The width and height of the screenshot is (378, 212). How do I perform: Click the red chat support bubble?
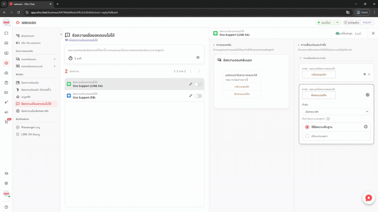click(369, 198)
